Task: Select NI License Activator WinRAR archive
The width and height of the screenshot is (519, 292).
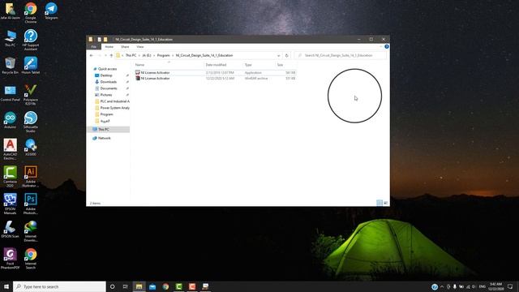Action: point(215,79)
